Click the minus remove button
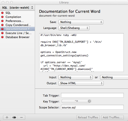Viewport: 128px width, 121px height. (x=22, y=117)
